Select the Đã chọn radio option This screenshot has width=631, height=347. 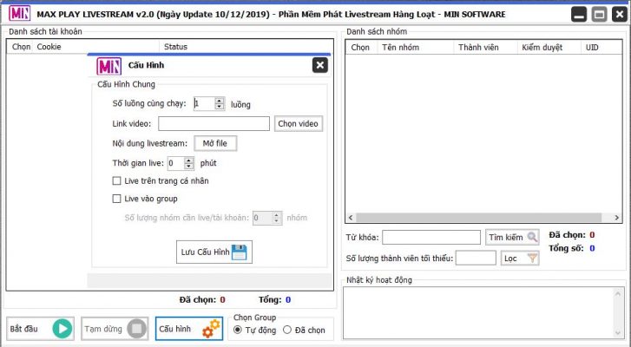[x=287, y=331]
